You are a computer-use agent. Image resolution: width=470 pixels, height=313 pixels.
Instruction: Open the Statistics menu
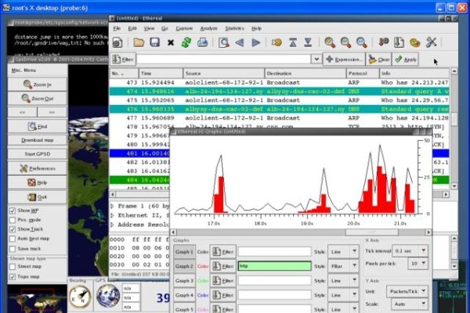[x=236, y=27]
